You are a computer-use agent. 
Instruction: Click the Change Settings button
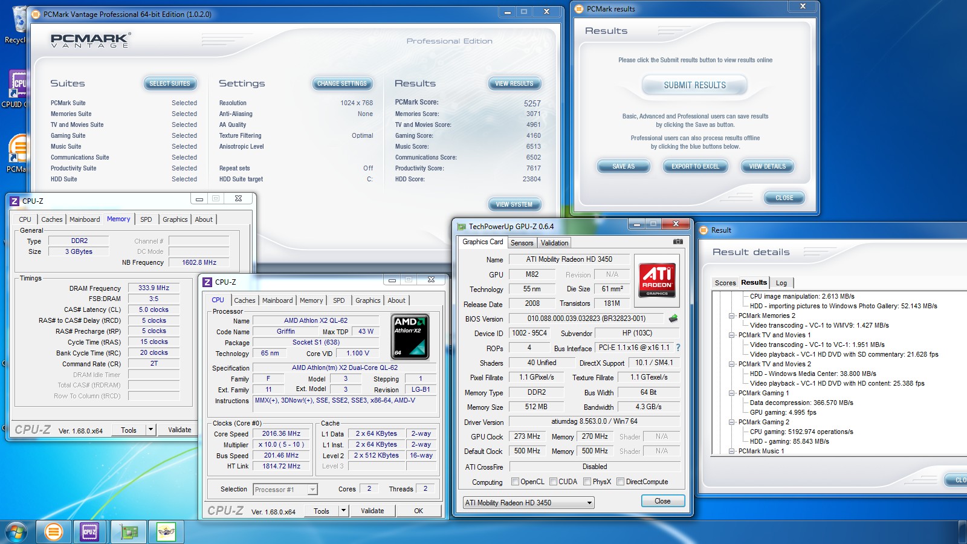click(x=342, y=84)
